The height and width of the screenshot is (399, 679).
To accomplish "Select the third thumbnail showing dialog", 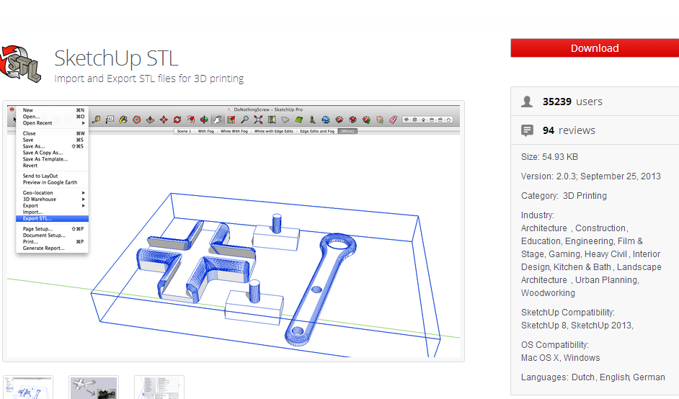I will click(159, 387).
